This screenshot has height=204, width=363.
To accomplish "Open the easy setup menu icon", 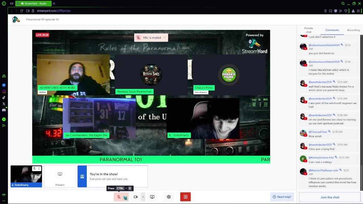I will (358, 11).
